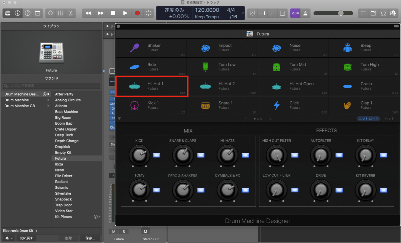Click the 保存... button
Screen dimensions: 401x243
(x=90, y=238)
